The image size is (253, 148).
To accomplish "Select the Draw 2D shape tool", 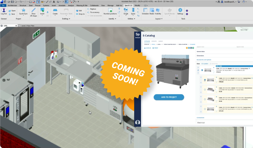I will pos(34,12).
